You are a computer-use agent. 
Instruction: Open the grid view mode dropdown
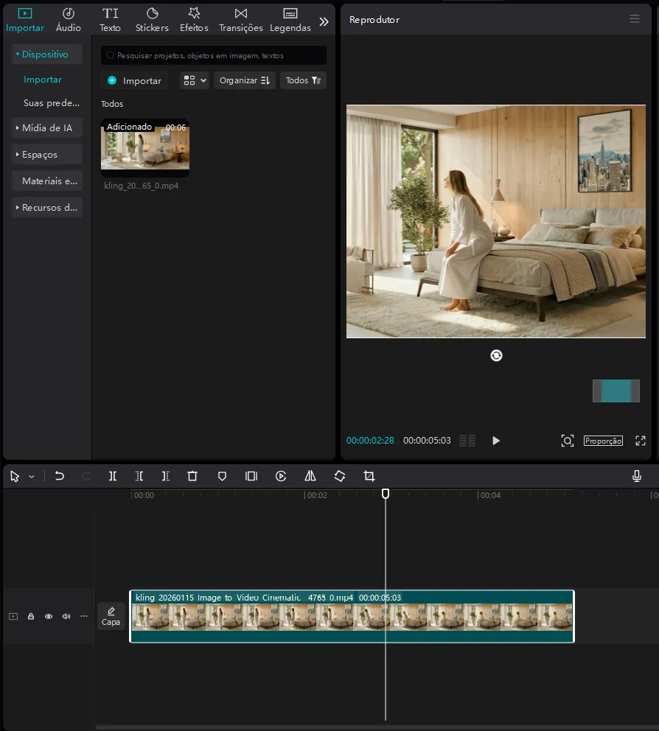coord(195,80)
